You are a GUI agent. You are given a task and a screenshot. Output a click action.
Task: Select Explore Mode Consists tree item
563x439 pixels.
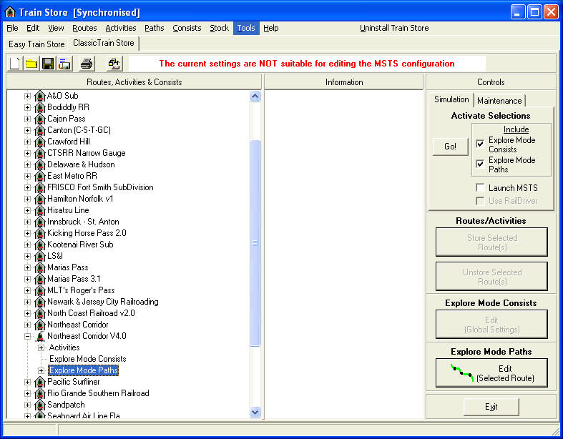87,359
